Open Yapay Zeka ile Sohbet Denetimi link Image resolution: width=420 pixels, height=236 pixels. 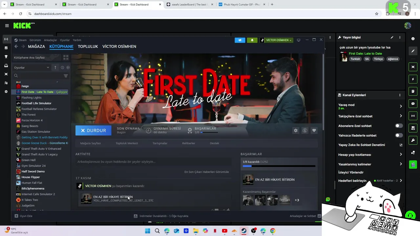point(370,145)
